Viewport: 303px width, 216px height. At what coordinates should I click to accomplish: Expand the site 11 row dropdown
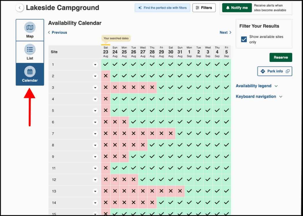(95, 168)
